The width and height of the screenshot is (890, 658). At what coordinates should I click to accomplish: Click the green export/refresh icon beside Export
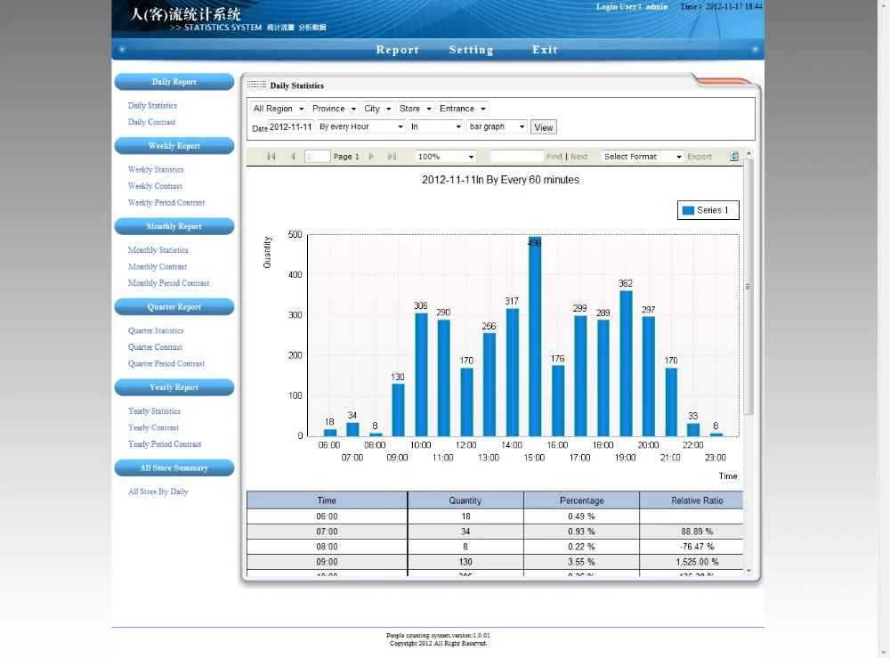(x=733, y=156)
